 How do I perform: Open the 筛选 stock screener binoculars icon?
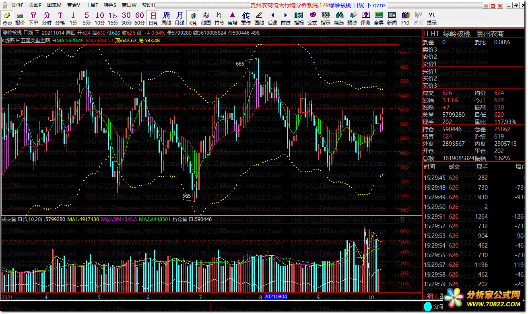point(339,18)
